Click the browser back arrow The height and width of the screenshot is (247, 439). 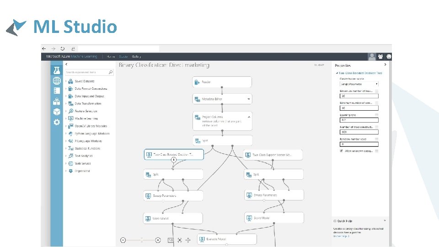(x=44, y=48)
